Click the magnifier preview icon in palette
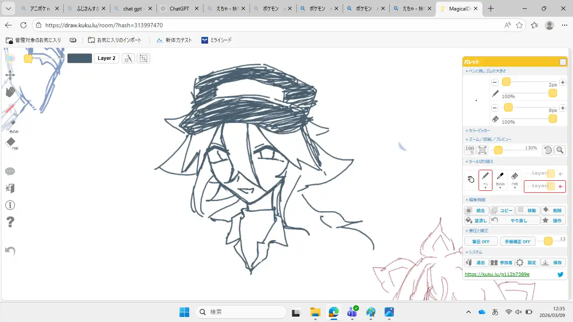 pos(560,150)
